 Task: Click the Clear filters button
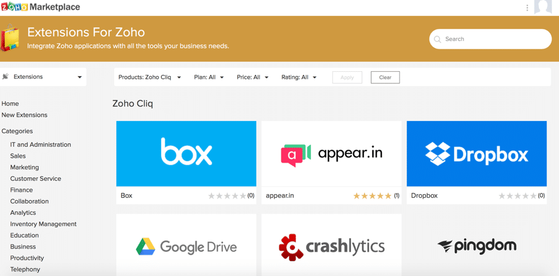(x=385, y=77)
